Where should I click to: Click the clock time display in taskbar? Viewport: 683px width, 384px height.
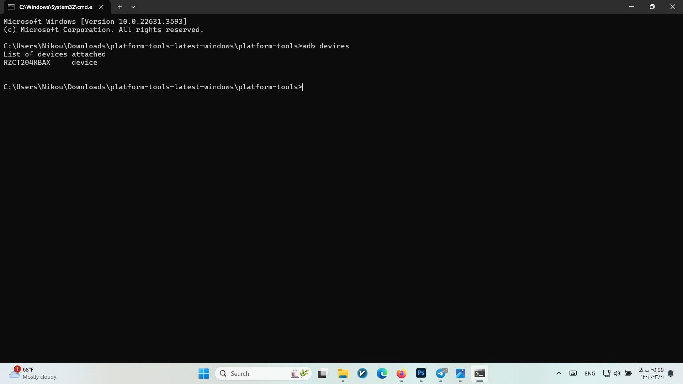(652, 373)
